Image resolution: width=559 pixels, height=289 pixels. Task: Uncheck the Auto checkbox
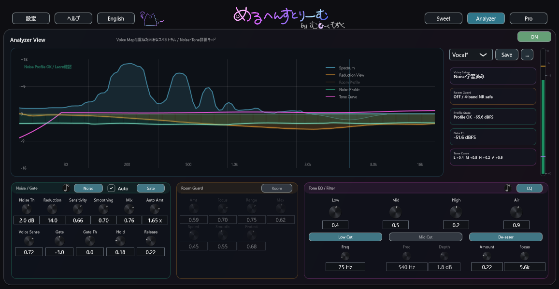(112, 188)
